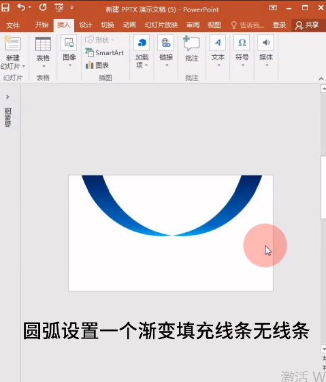This screenshot has width=326, height=382.
Task: Switch to 幻灯片放映 tab
Action: click(161, 25)
